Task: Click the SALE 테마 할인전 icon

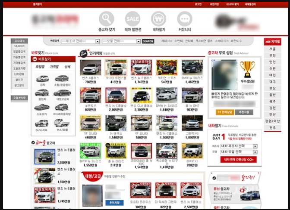Action: (x=132, y=19)
